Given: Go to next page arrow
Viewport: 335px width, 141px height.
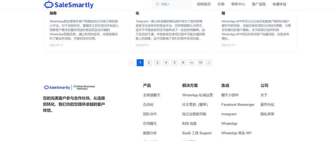Looking at the screenshot, I should (x=209, y=63).
